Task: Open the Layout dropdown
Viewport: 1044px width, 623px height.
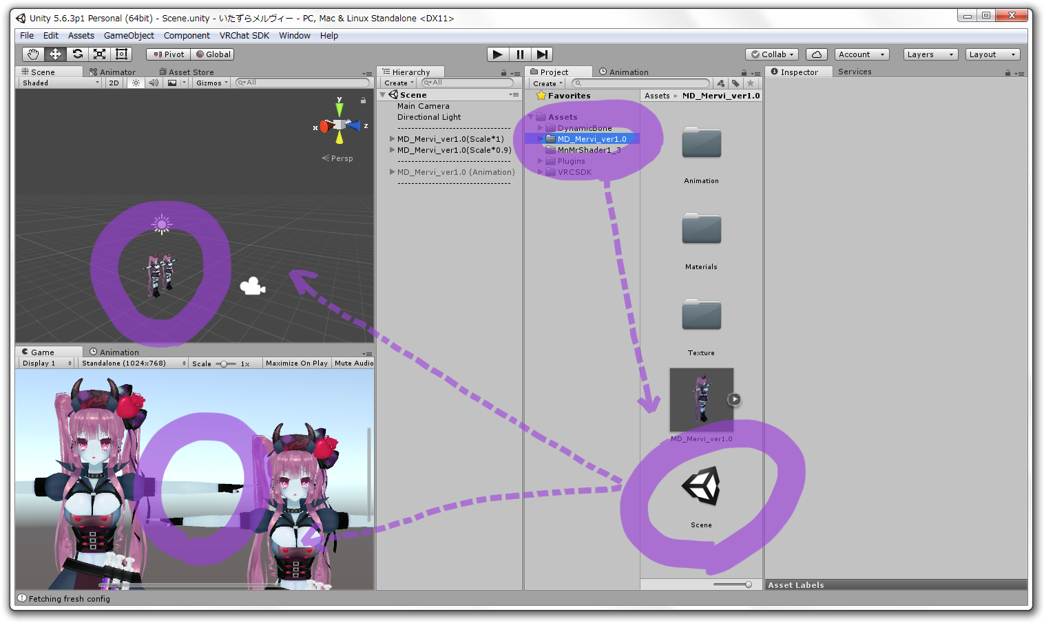Action: point(992,54)
